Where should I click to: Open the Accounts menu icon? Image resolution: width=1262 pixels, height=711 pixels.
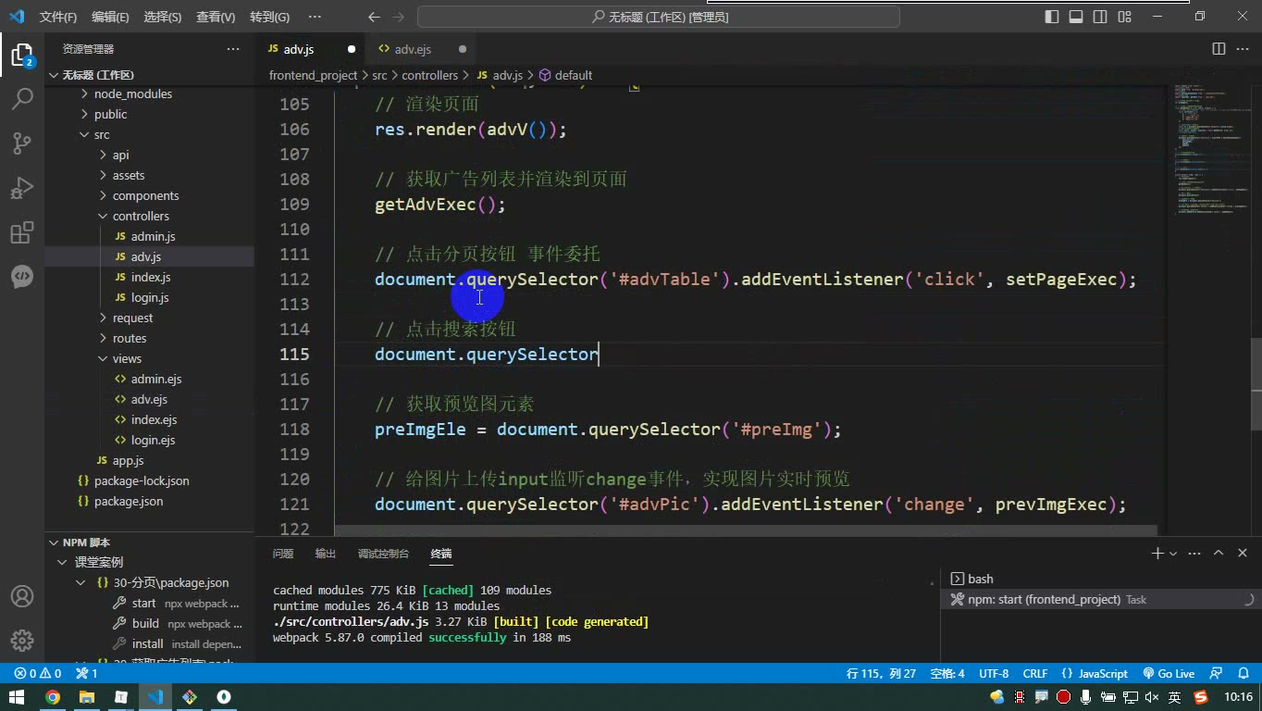point(22,596)
